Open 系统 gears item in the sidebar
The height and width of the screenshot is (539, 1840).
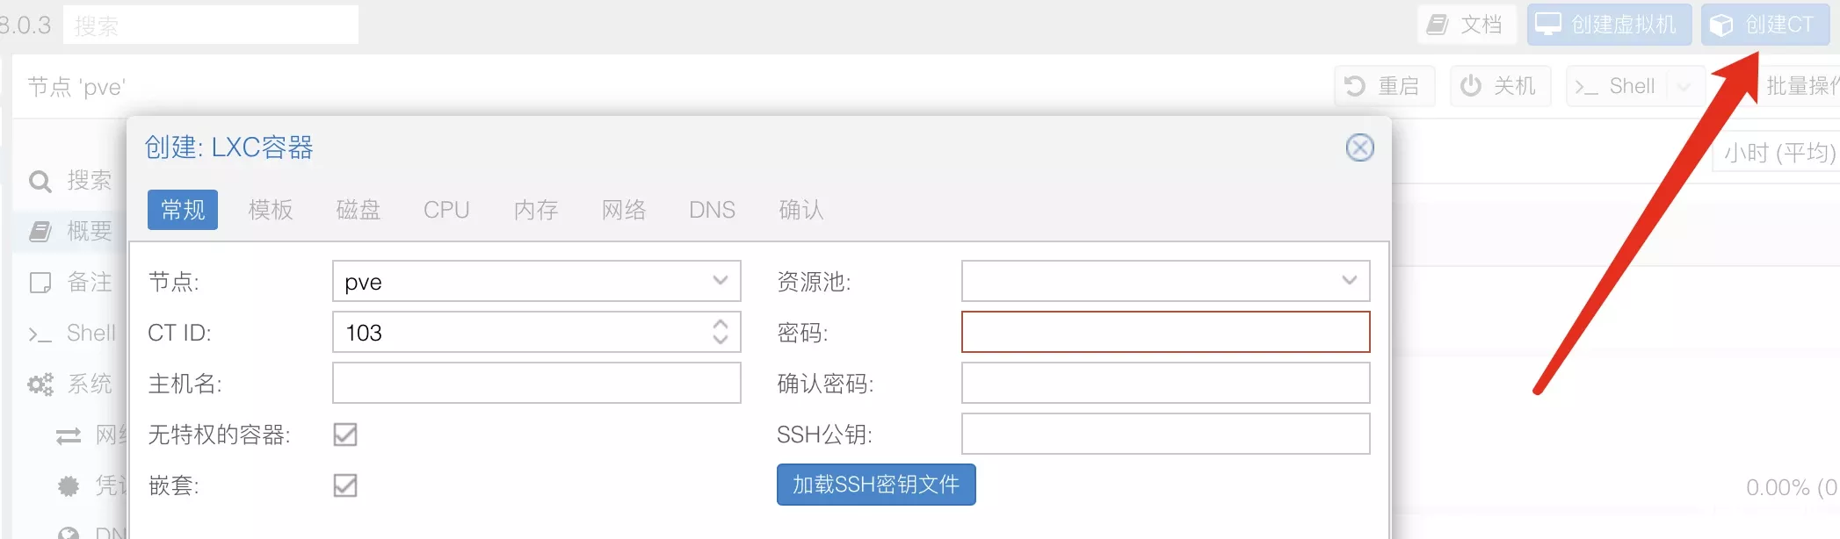point(40,384)
